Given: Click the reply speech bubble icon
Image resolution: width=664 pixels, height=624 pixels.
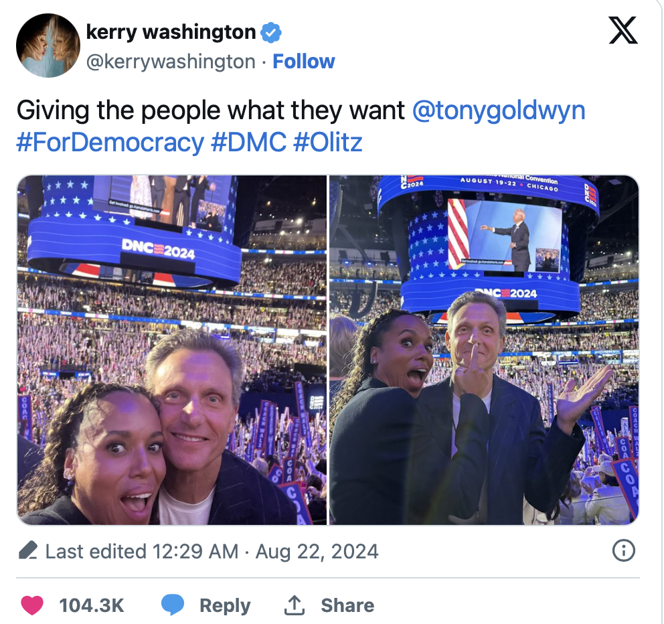Looking at the screenshot, I should point(173,605).
